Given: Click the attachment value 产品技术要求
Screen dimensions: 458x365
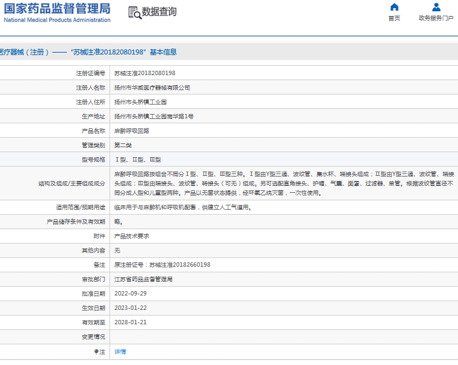Looking at the screenshot, I should (132, 236).
